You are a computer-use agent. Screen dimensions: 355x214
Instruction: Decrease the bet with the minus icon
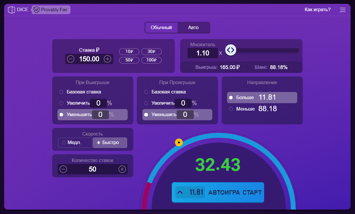click(x=71, y=59)
